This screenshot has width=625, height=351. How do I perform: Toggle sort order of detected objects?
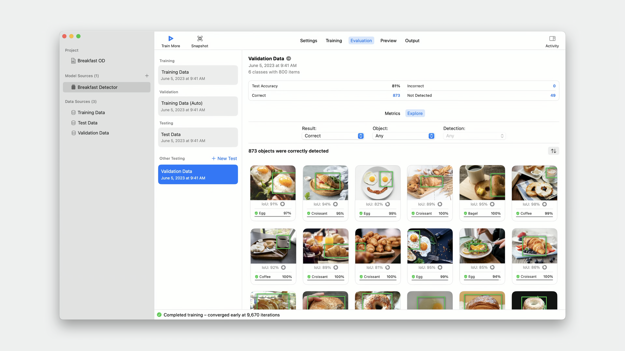[553, 151]
